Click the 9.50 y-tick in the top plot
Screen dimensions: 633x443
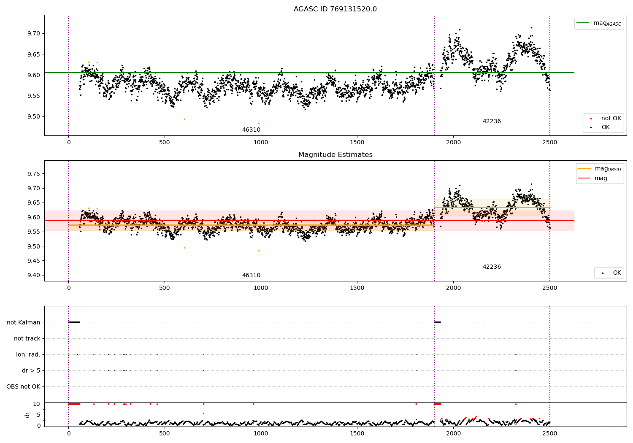coord(33,116)
